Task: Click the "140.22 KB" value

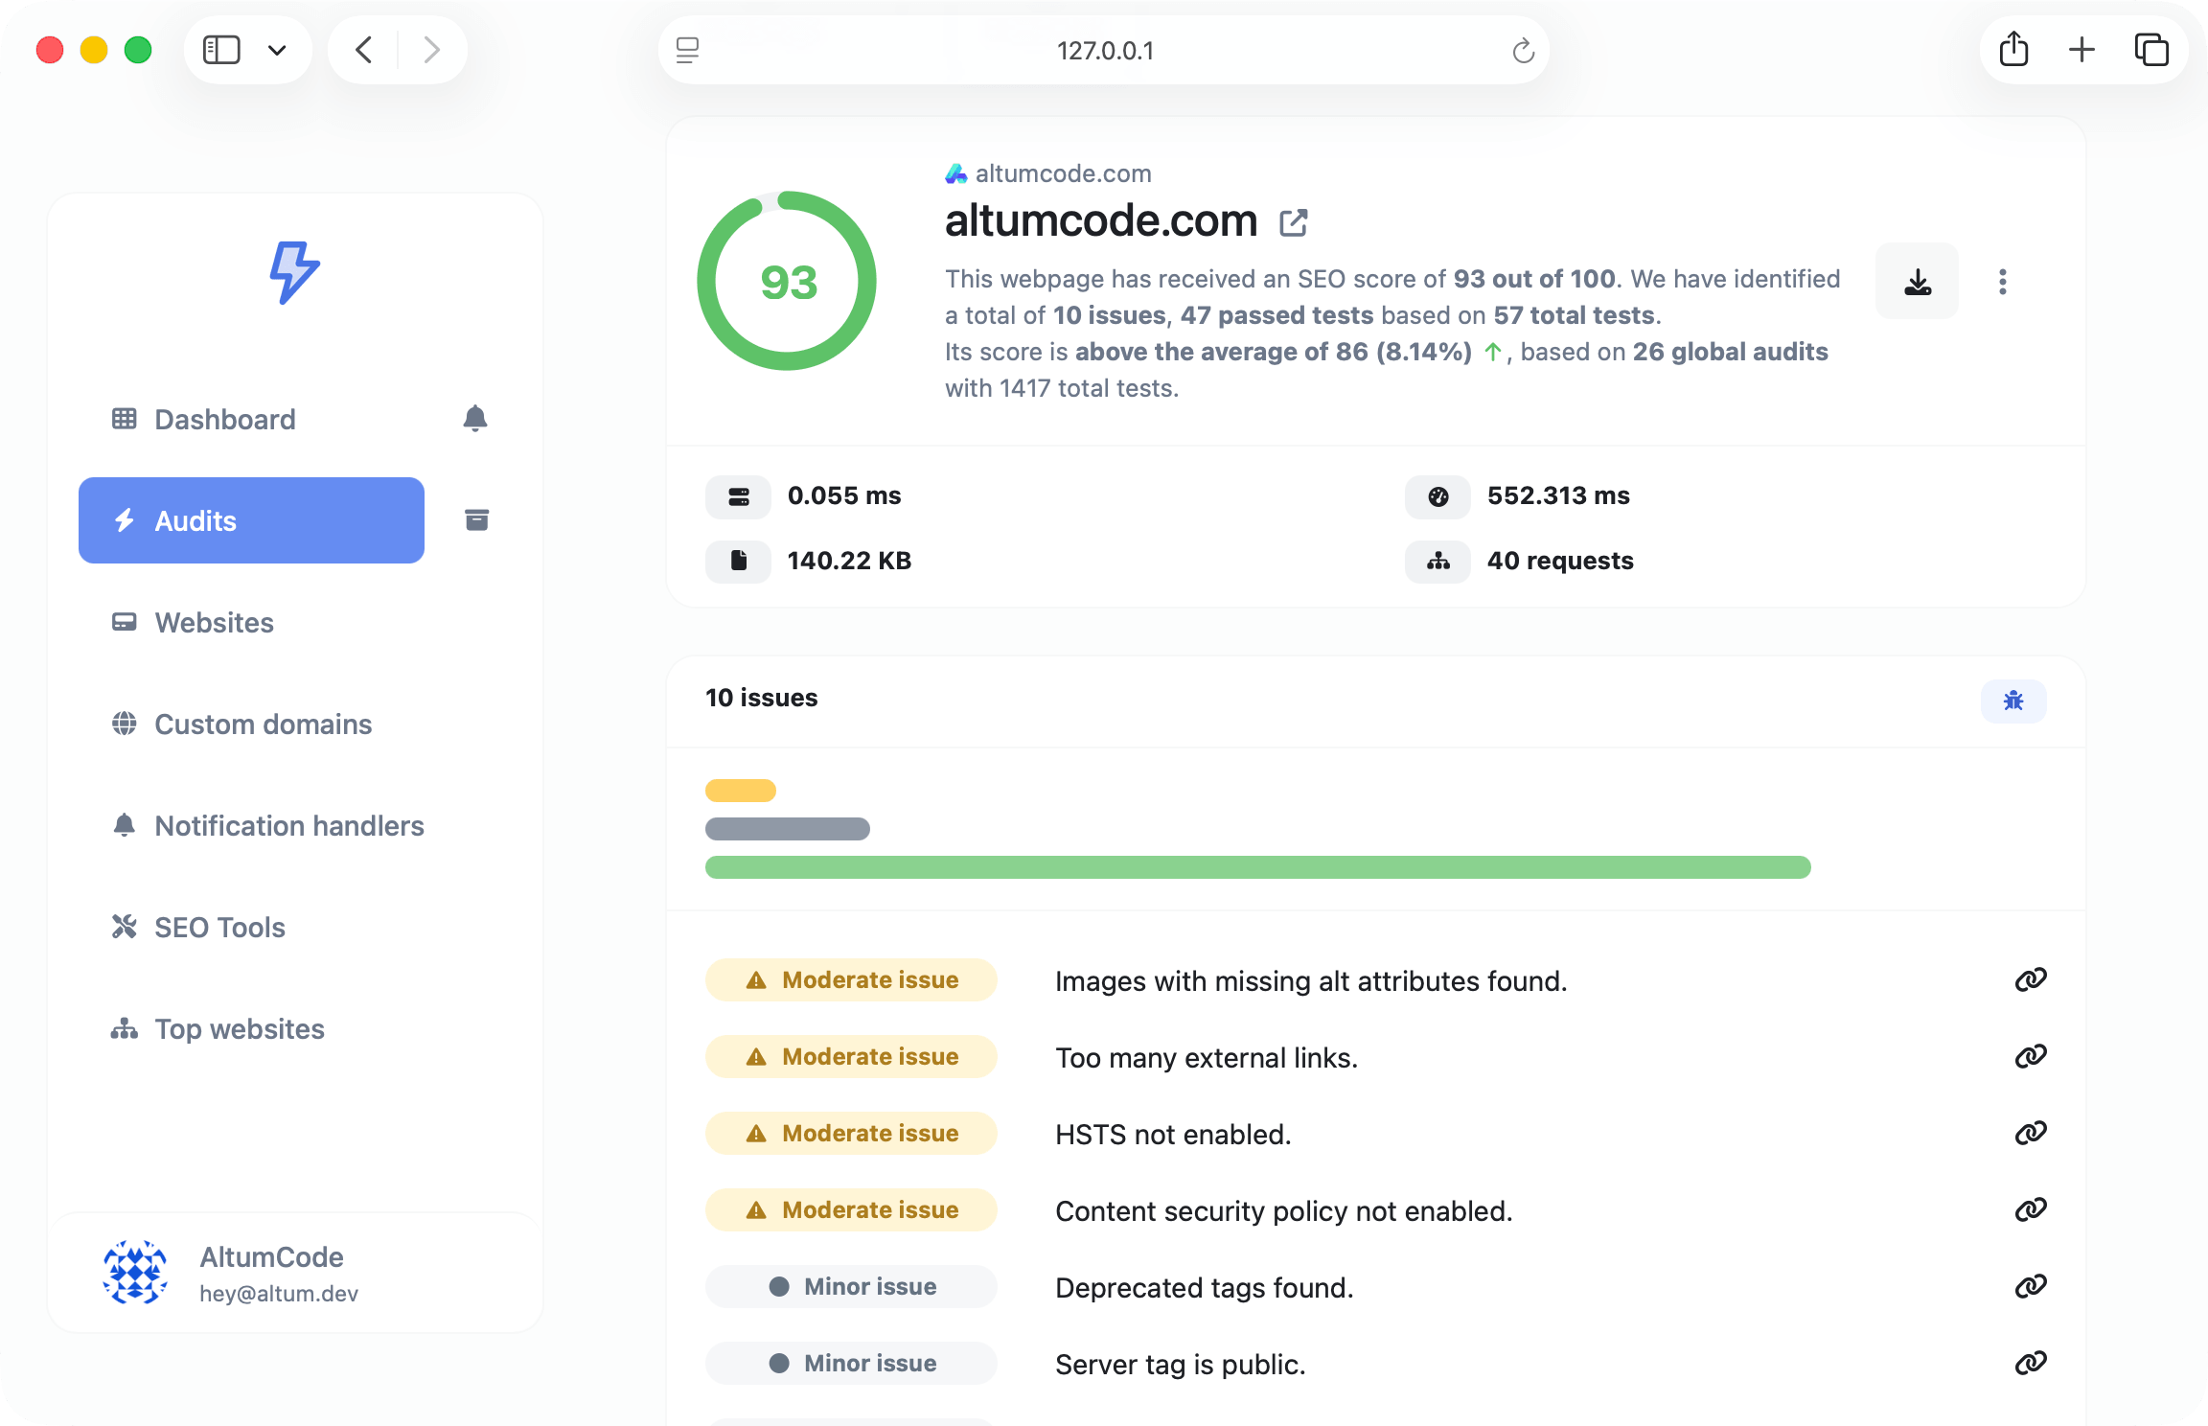Action: pyautogui.click(x=850, y=561)
